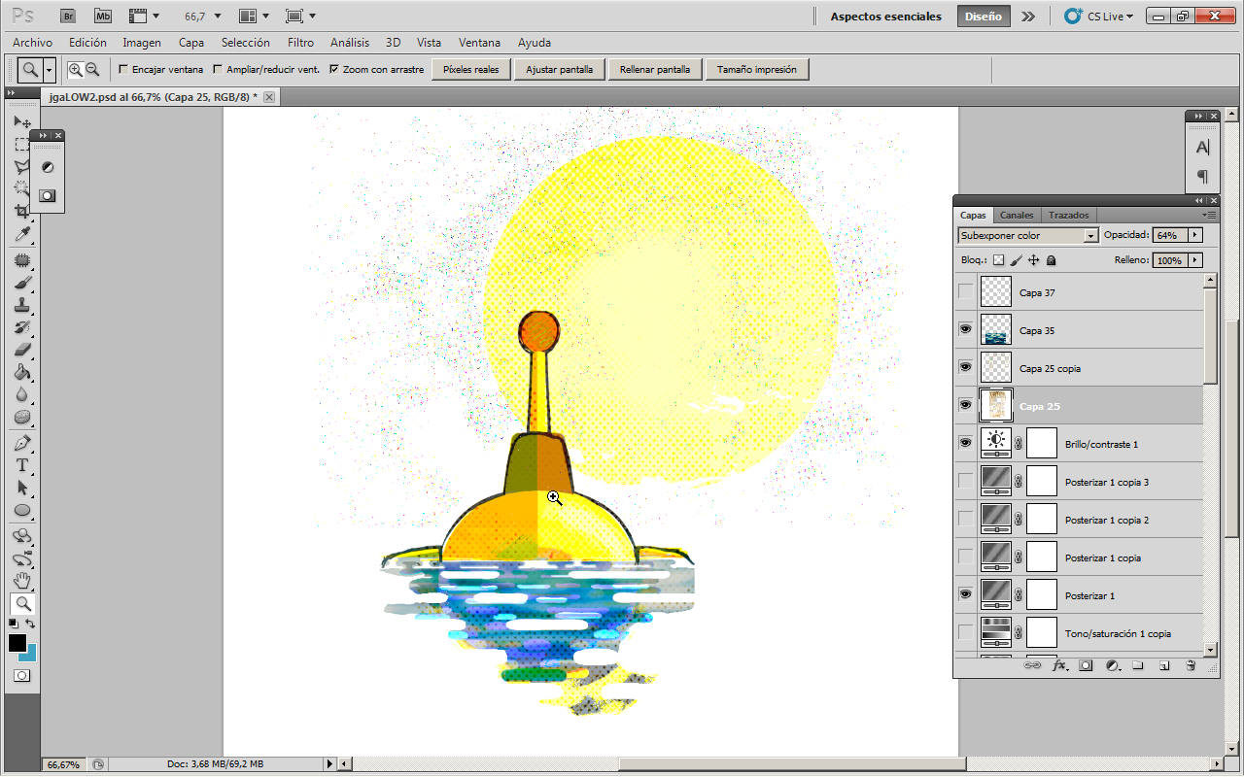The width and height of the screenshot is (1244, 777).
Task: Toggle Quick Mask mode at toolbox bottom
Action: point(21,675)
